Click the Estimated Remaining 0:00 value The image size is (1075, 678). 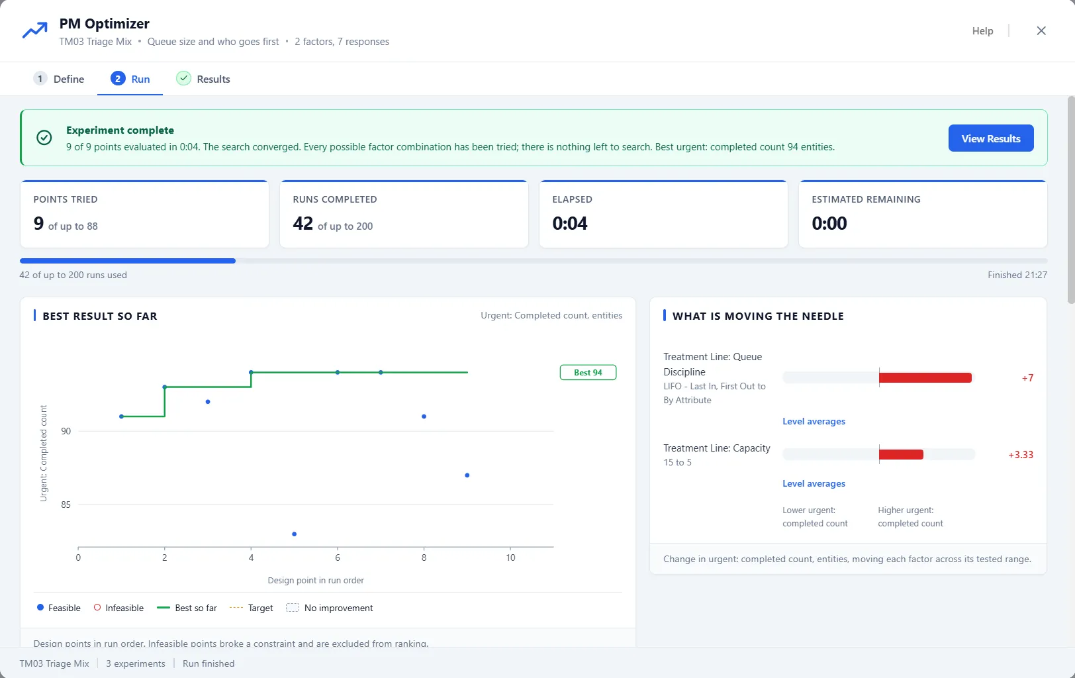click(x=829, y=224)
